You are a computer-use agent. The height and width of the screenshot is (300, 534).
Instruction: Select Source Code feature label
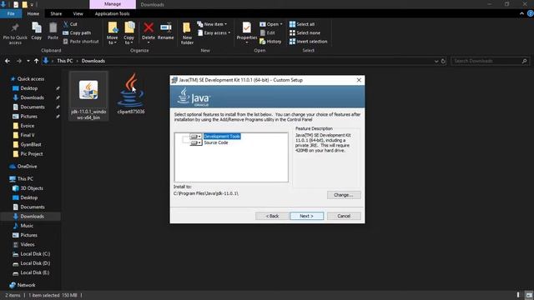[216, 142]
